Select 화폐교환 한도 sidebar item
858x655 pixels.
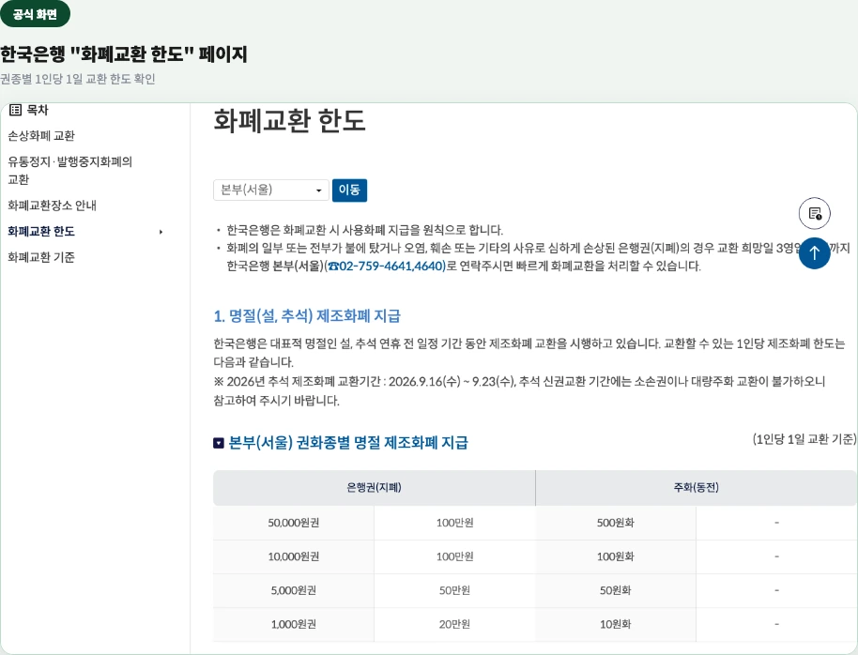[41, 232]
